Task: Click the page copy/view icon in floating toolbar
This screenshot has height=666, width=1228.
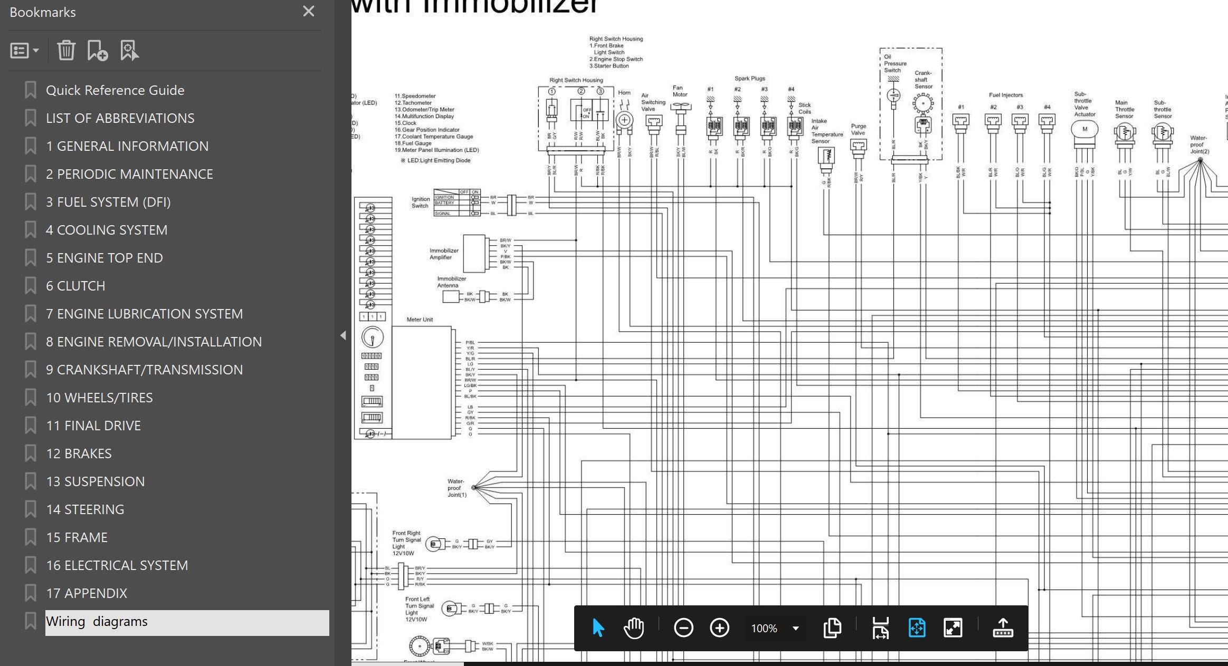Action: tap(832, 628)
